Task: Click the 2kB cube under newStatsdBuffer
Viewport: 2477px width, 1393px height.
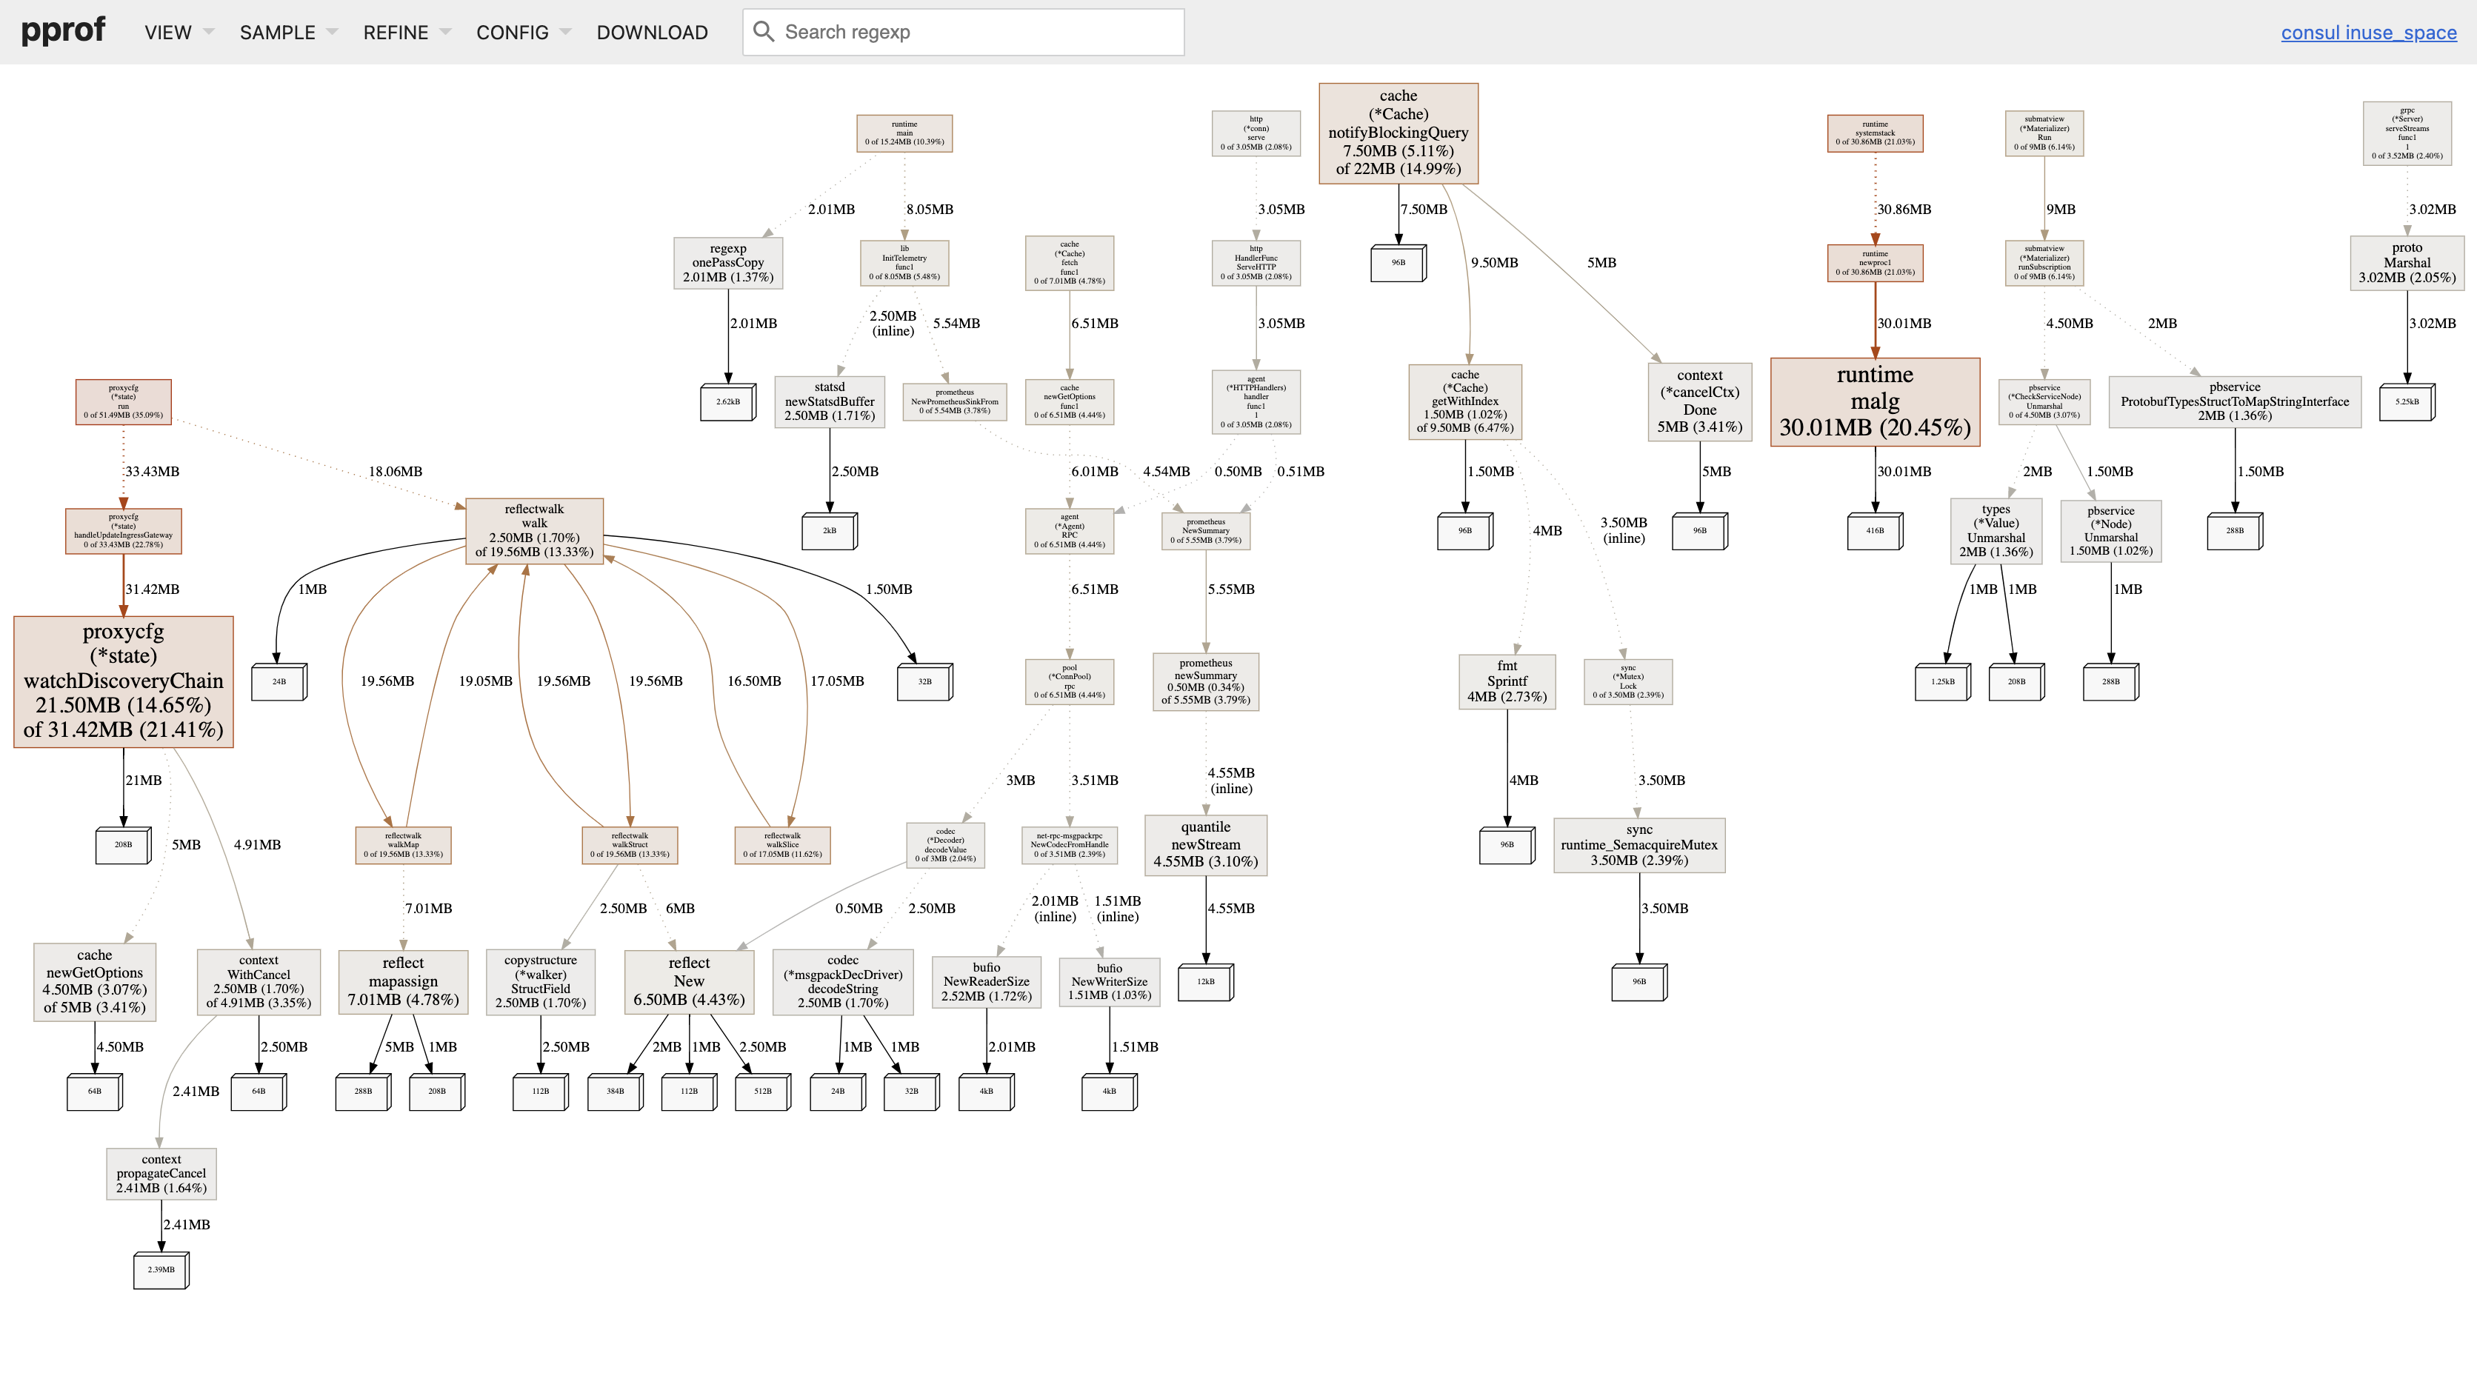Action: 829,531
